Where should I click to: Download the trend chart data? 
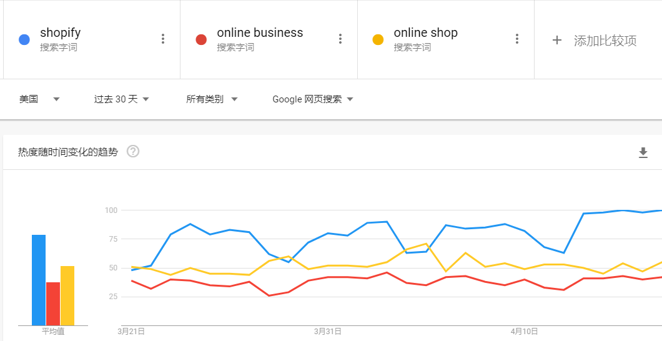pyautogui.click(x=643, y=152)
